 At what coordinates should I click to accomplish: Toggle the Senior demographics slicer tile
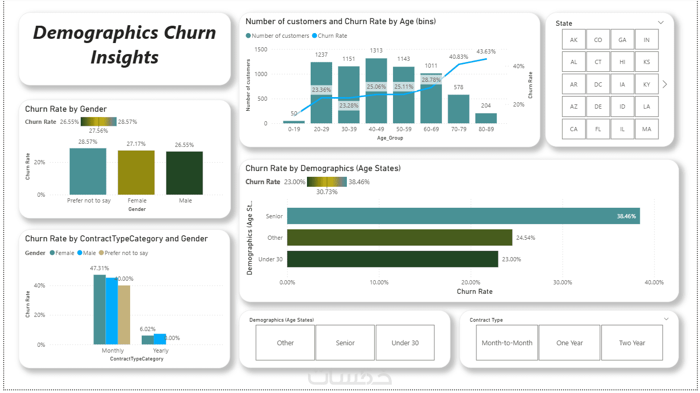click(345, 343)
